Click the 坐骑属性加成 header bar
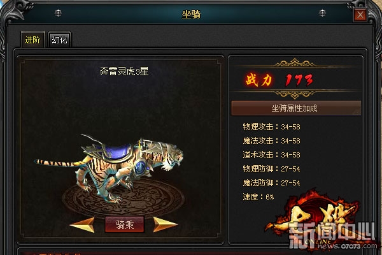382x255 pixels. 296,108
